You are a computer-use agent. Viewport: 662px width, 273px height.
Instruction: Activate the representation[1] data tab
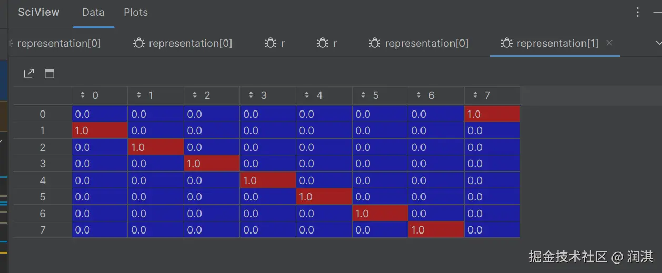557,43
